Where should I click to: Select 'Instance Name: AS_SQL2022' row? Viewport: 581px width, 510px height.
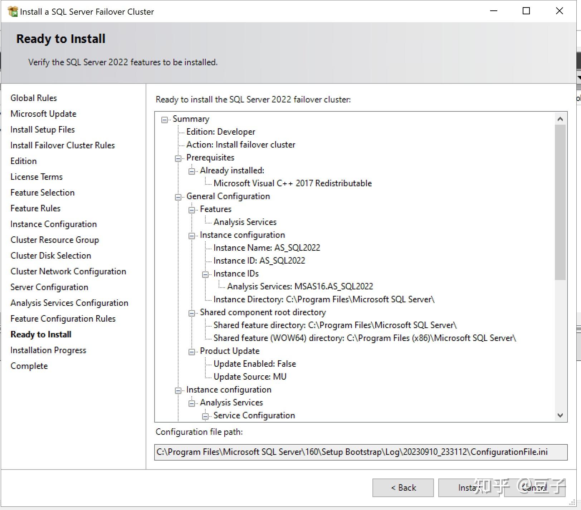267,248
